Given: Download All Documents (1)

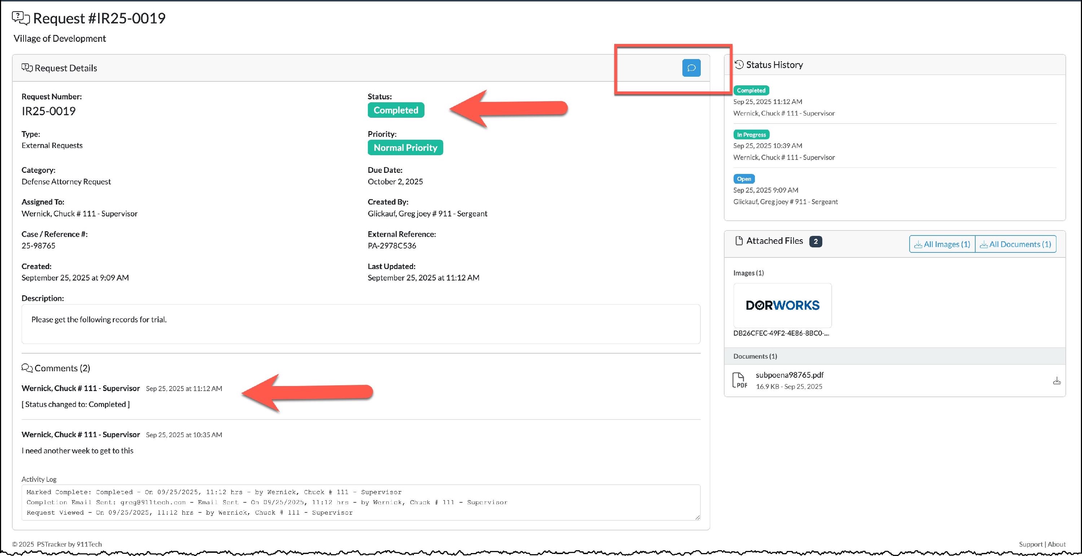Looking at the screenshot, I should [x=1016, y=244].
